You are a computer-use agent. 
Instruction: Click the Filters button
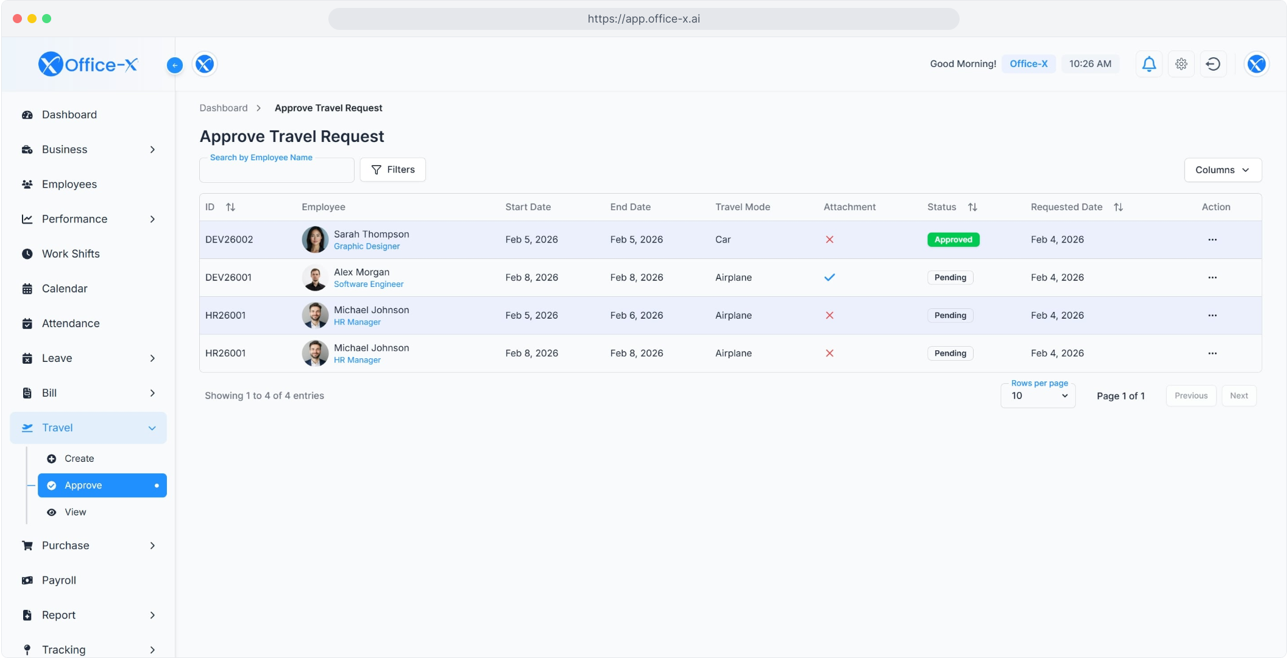pyautogui.click(x=393, y=170)
